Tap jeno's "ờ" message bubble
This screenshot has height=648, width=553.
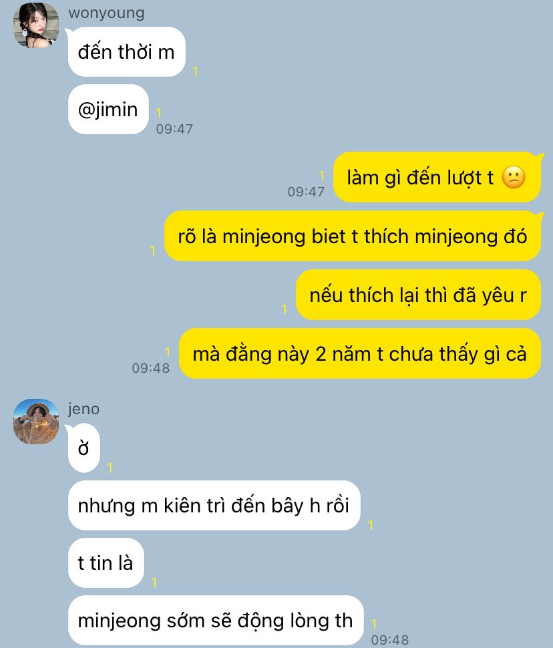(84, 448)
